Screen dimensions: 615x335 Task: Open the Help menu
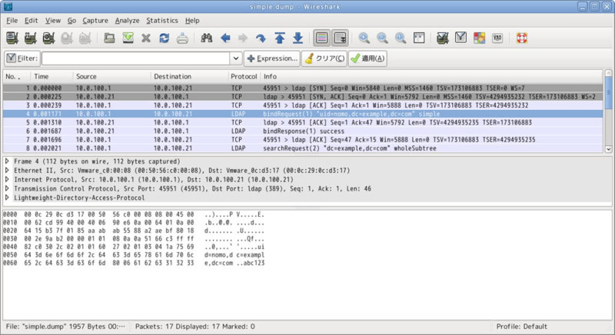coord(192,21)
